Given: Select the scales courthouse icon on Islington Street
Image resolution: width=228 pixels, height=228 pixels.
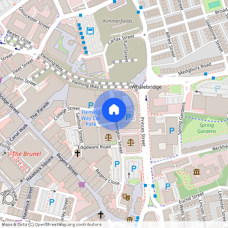Looking at the screenshot, I should click(x=108, y=137).
